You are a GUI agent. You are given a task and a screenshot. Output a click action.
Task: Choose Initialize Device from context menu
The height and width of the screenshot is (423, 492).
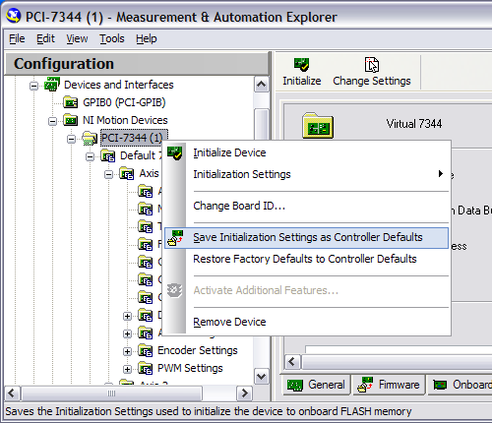pyautogui.click(x=306, y=152)
